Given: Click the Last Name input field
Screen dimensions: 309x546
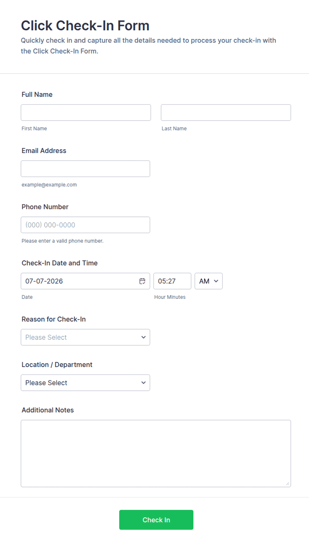Looking at the screenshot, I should point(226,113).
